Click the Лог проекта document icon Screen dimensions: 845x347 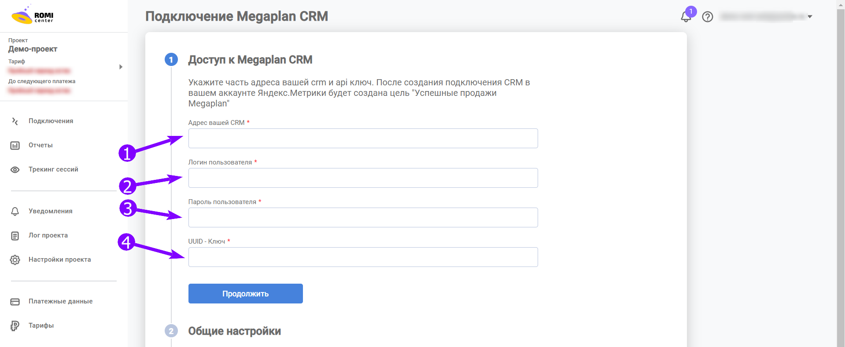tap(15, 236)
